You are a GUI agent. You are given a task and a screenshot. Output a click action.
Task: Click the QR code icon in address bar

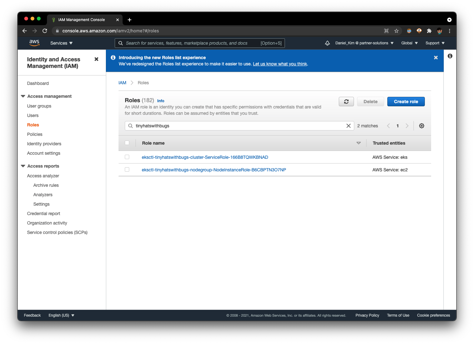click(386, 31)
